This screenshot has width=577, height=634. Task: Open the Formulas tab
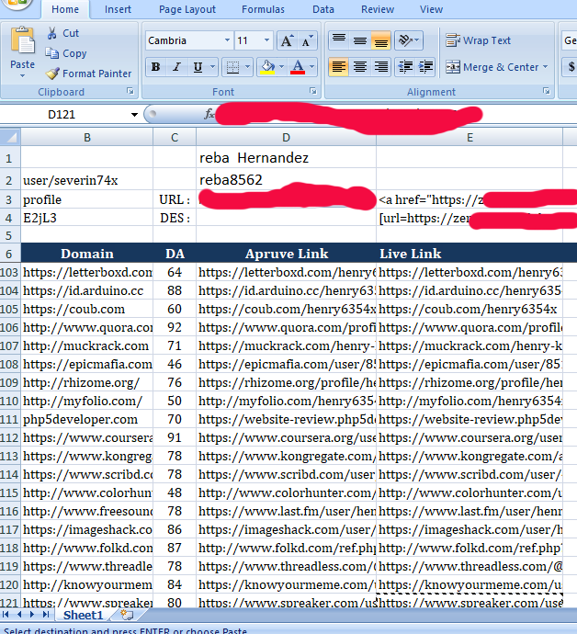click(263, 9)
